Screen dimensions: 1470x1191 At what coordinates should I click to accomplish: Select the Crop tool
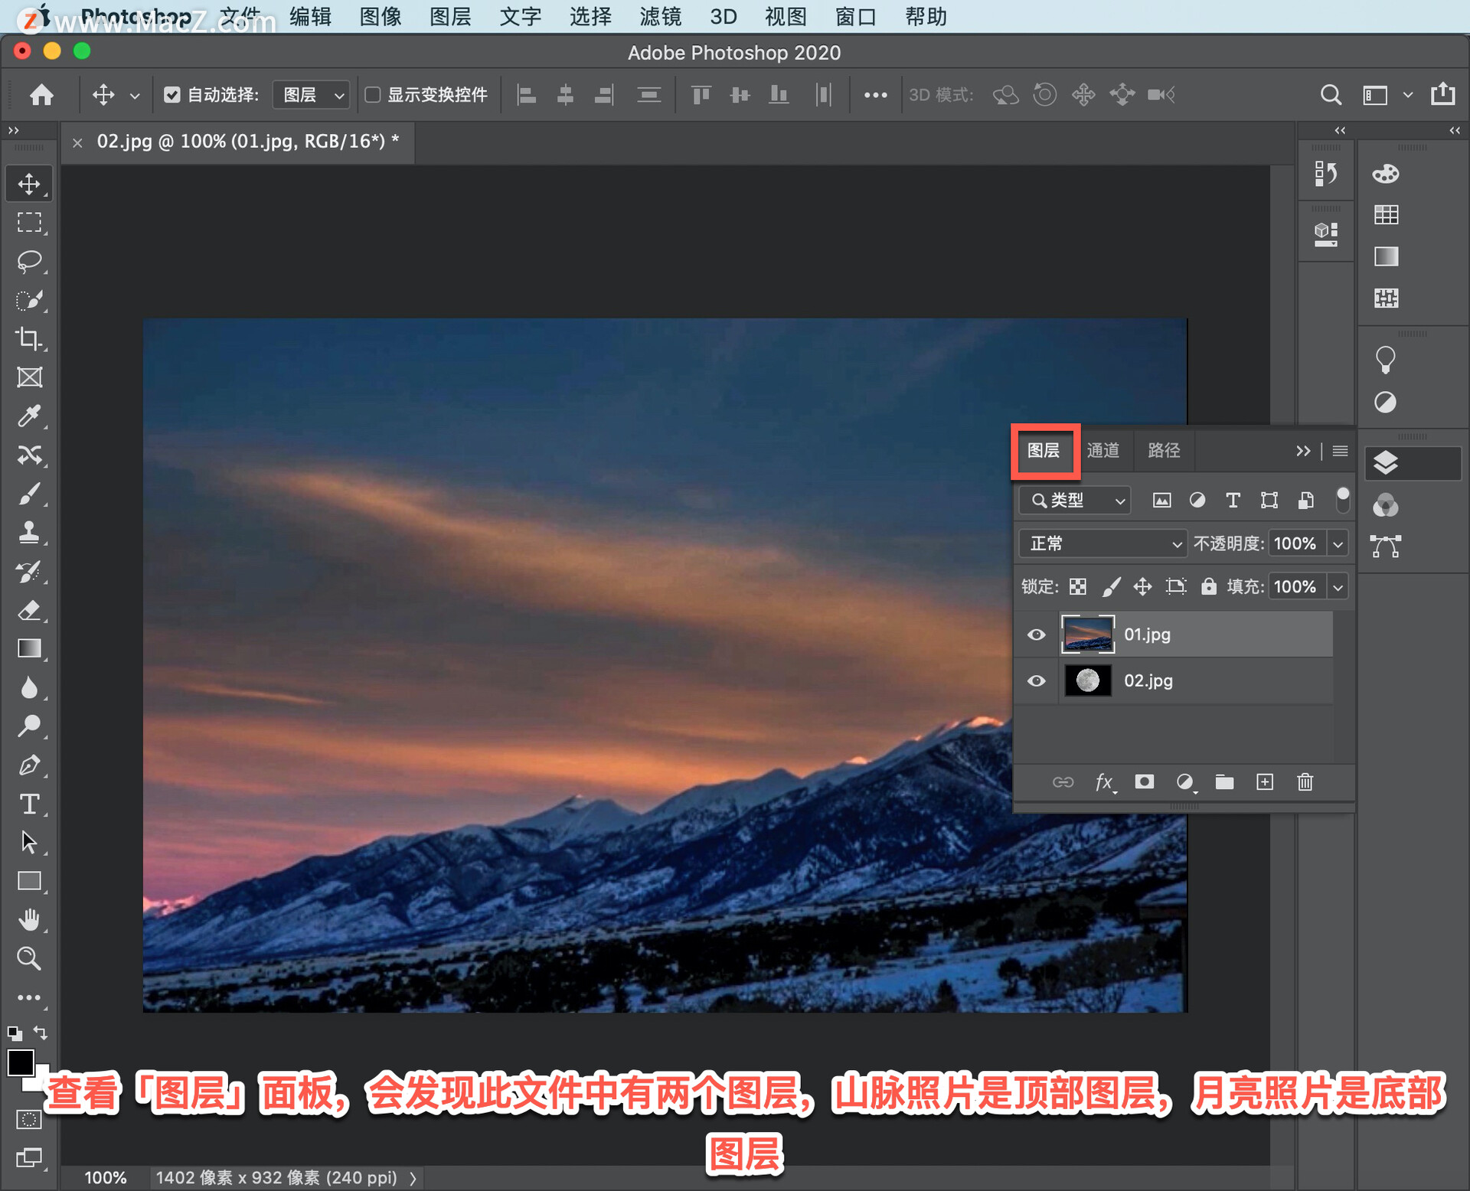(x=29, y=339)
